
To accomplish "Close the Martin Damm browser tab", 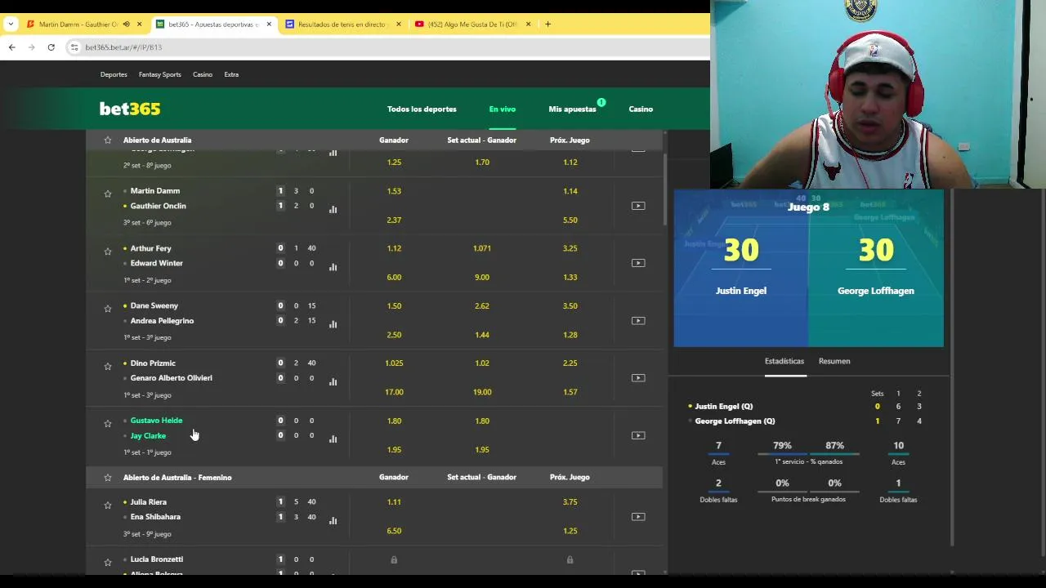I will pyautogui.click(x=139, y=24).
